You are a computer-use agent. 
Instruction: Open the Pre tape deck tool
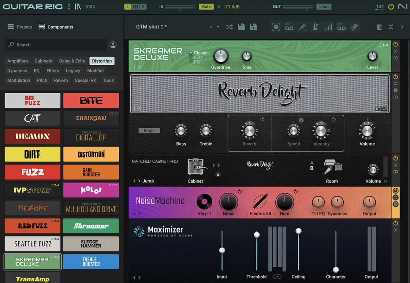coord(289,27)
